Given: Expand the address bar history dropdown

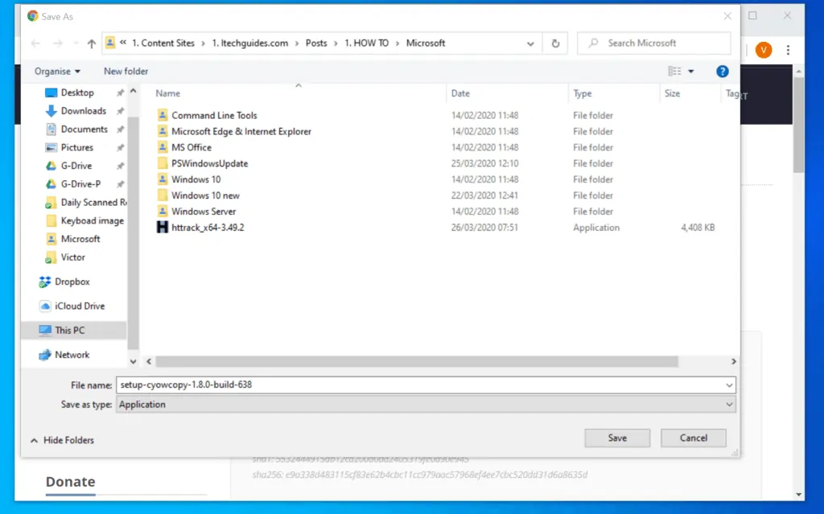Looking at the screenshot, I should [x=530, y=43].
